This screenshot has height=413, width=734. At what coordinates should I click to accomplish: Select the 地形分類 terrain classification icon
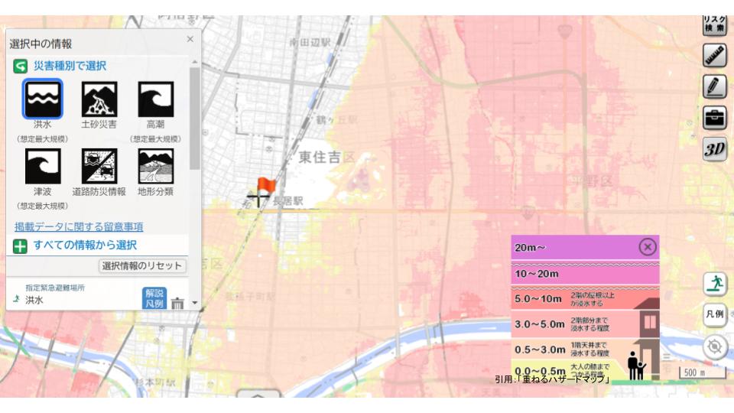tap(156, 166)
